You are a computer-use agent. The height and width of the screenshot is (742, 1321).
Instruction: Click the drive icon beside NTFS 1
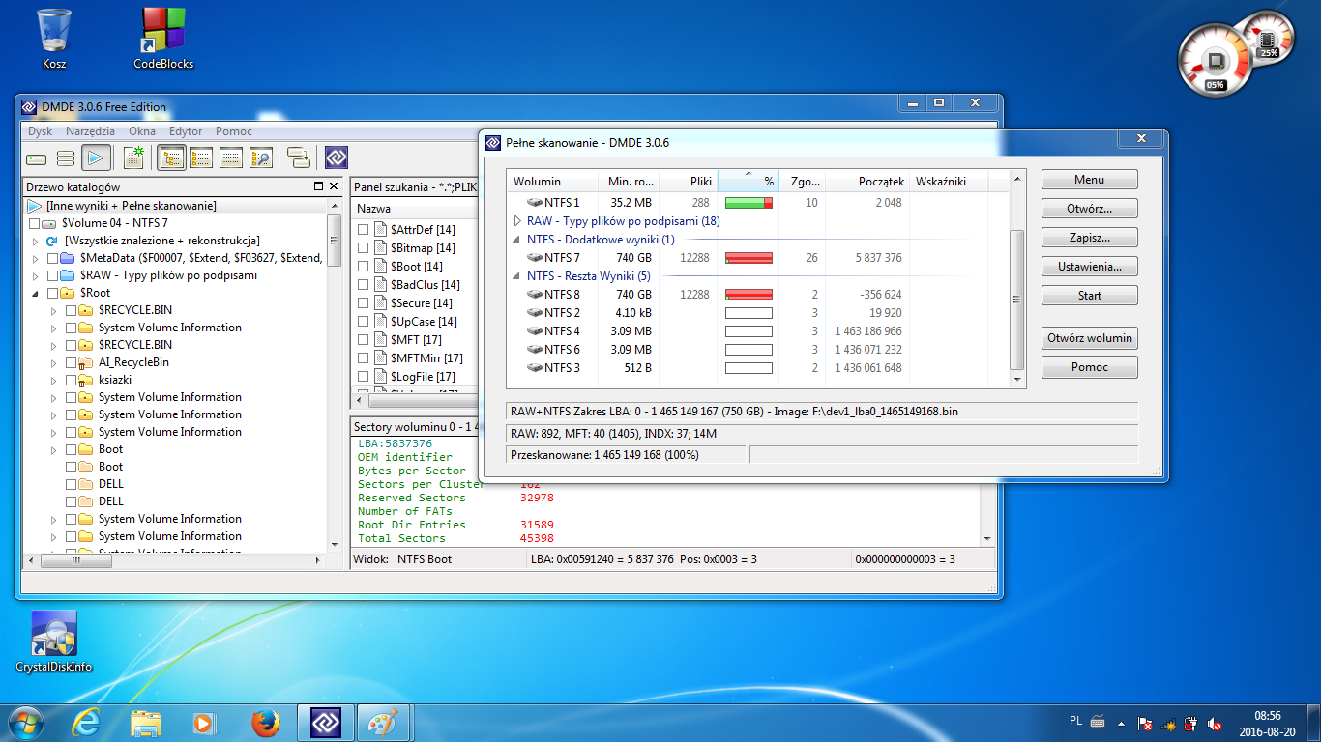tap(534, 203)
